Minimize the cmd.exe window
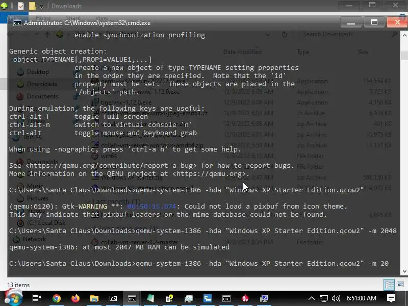 click(x=351, y=22)
